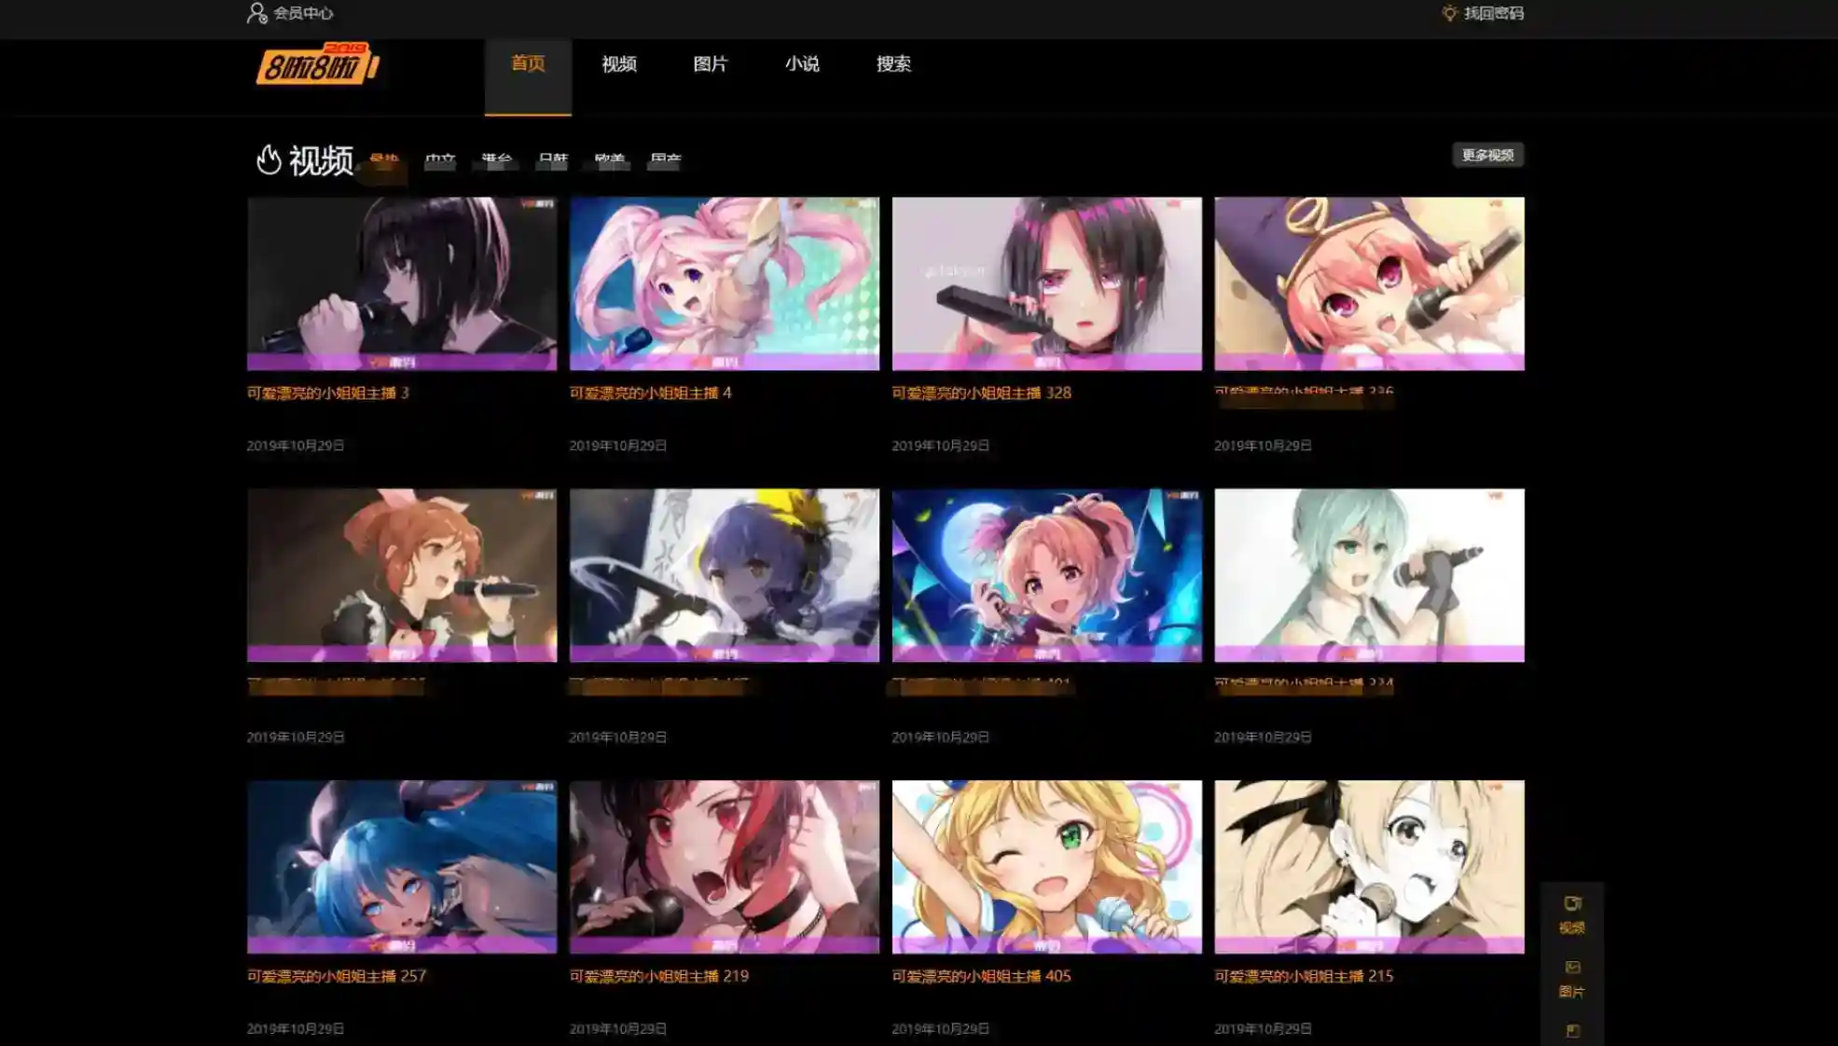Click the bottom icon in floating sidebar

(1572, 1030)
